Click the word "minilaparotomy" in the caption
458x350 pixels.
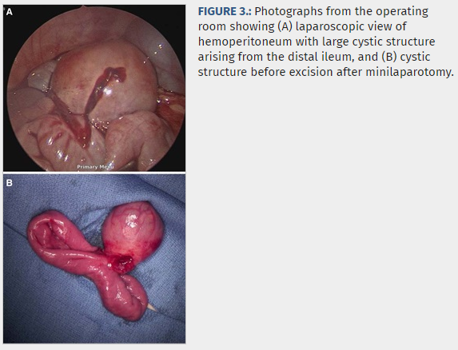[x=408, y=72]
